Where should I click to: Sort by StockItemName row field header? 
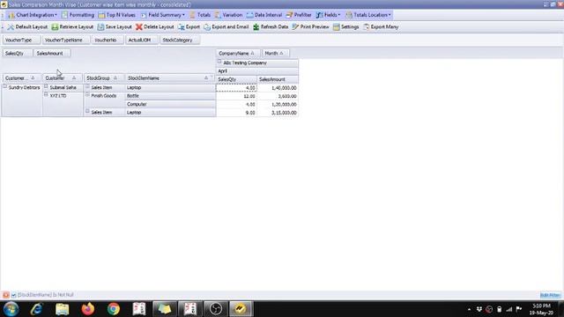[169, 78]
